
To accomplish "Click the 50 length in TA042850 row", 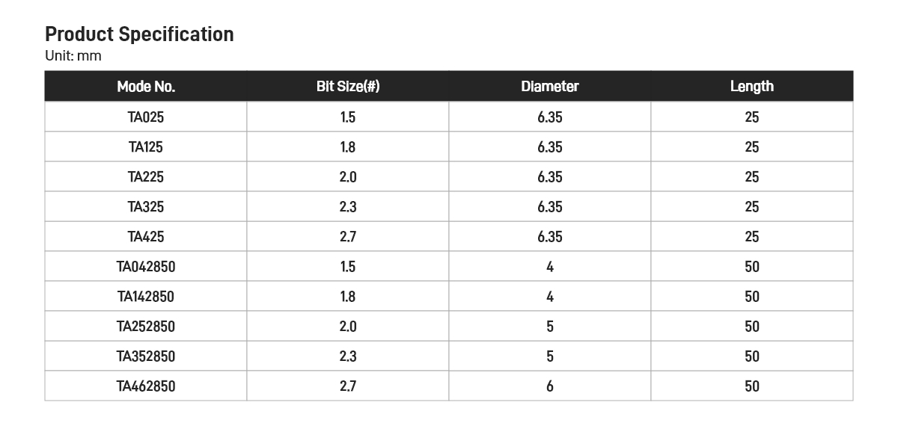I will point(752,267).
